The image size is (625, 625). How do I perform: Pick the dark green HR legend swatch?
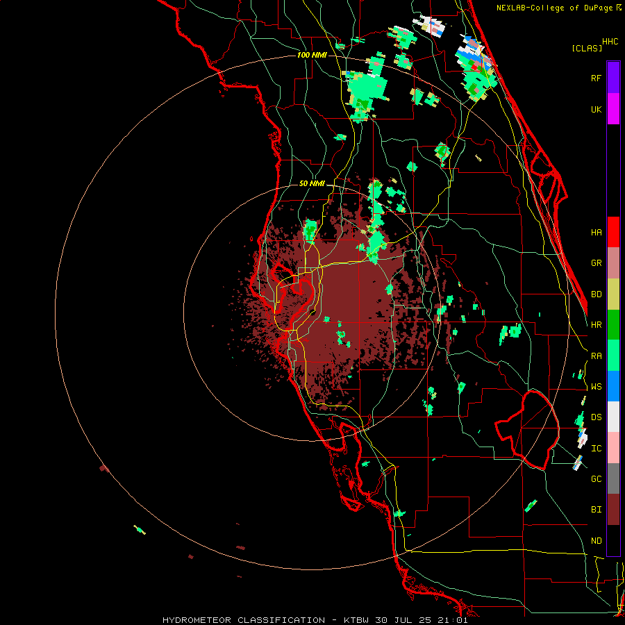point(613,325)
